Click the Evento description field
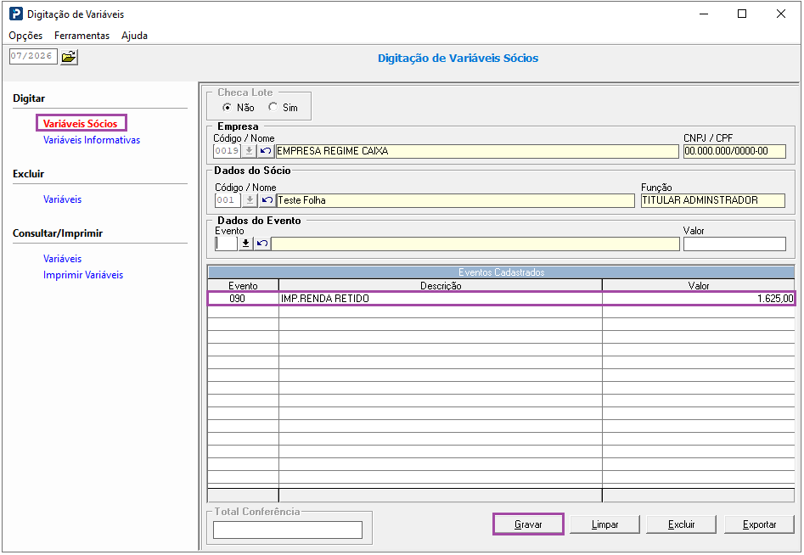804x555 pixels. coord(475,244)
